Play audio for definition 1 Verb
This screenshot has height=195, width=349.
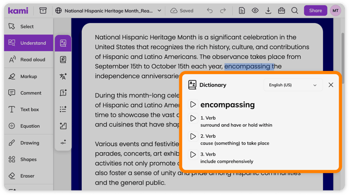(x=193, y=118)
